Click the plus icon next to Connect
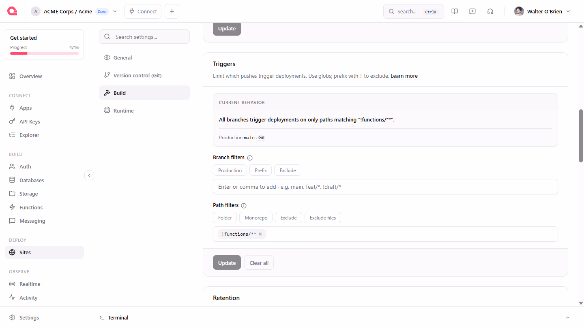 pyautogui.click(x=172, y=11)
